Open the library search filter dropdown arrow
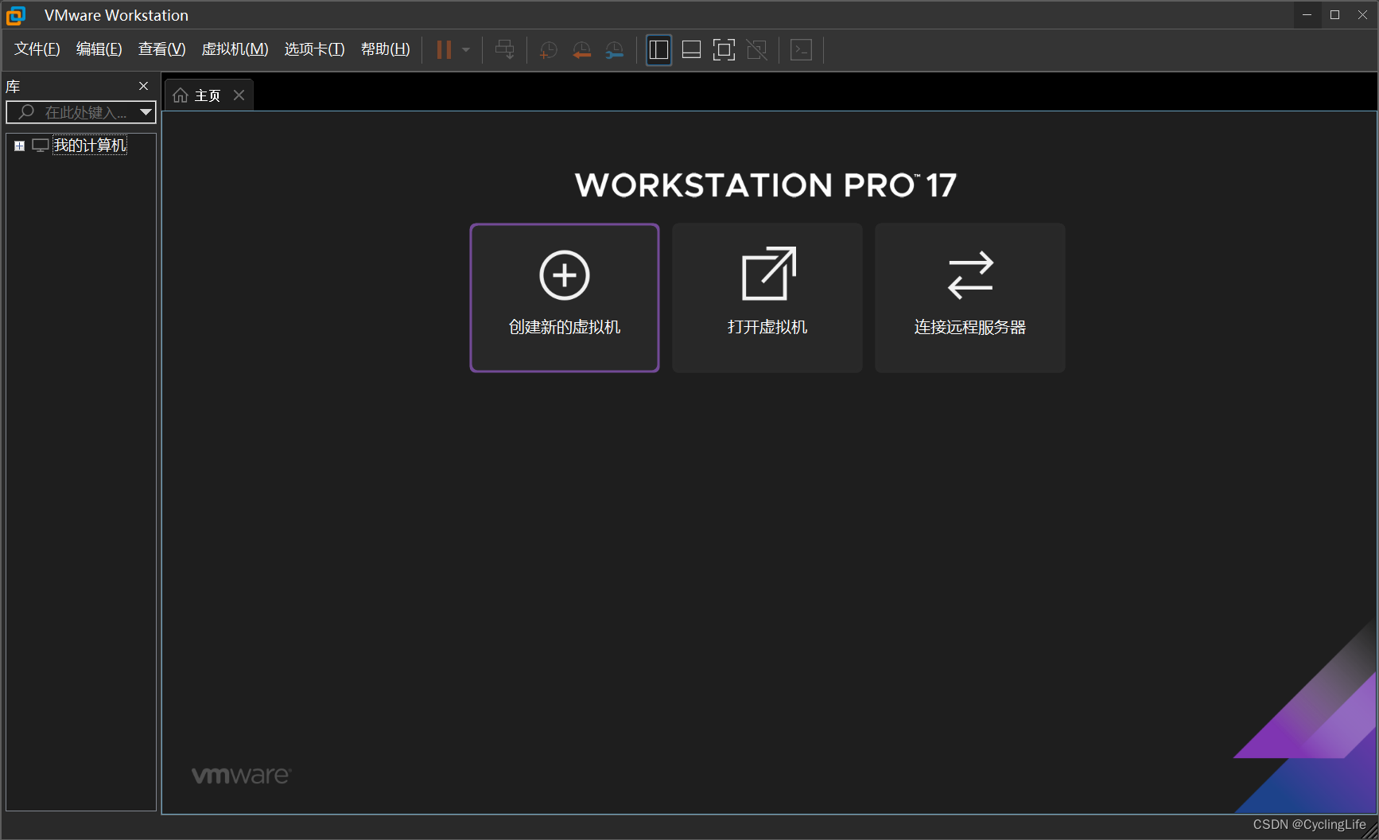This screenshot has height=840, width=1379. click(x=146, y=112)
